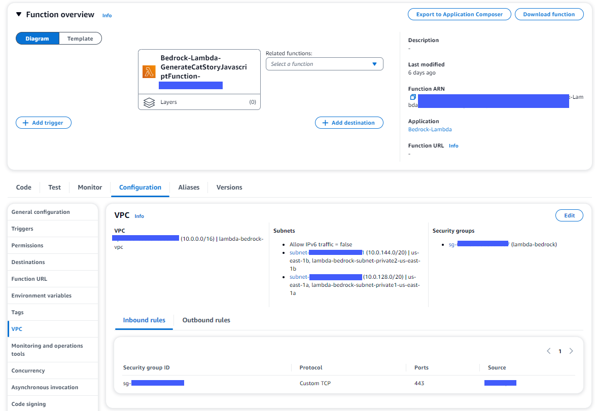Click the Custom TCP protocol cell
This screenshot has width=595, height=411.
[315, 383]
